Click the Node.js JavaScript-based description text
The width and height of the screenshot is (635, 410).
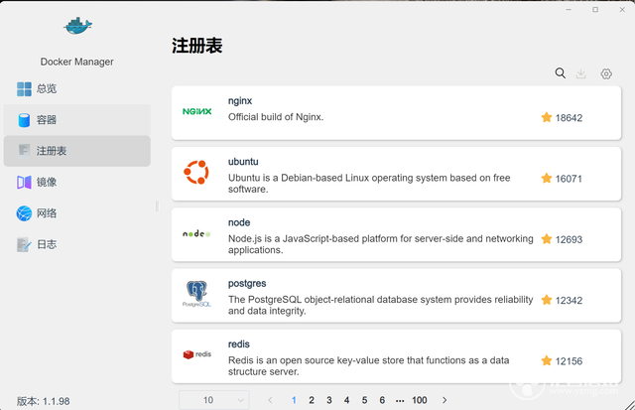pos(381,244)
